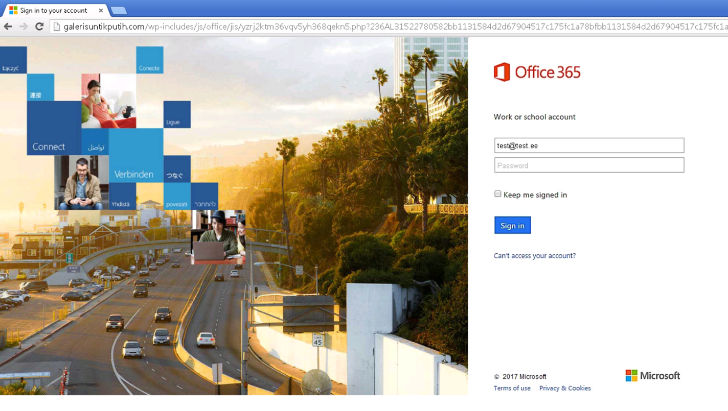
Task: Click the 'Yhdistä' tile in the collage
Action: point(122,196)
